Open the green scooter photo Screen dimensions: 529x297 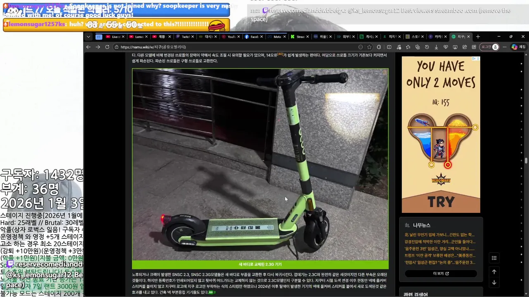point(260,164)
